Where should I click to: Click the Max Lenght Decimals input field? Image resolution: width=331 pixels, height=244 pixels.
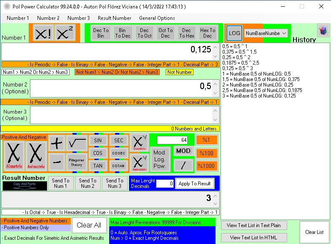point(165,184)
